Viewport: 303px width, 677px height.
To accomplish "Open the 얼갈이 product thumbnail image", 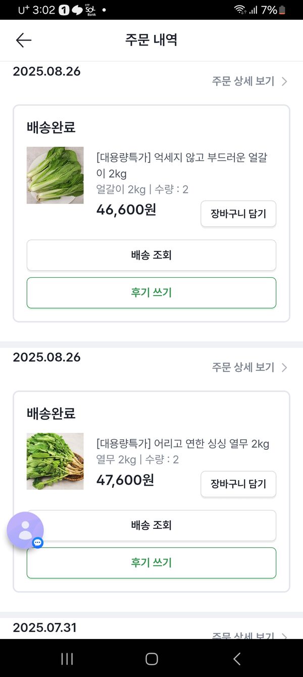I will click(55, 175).
